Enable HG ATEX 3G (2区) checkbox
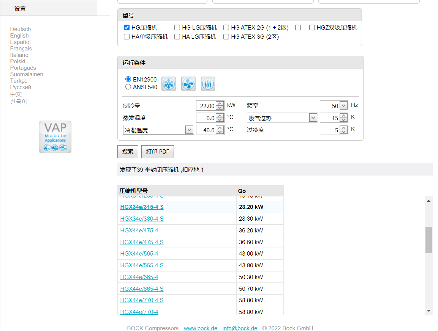The image size is (438, 331). click(x=226, y=36)
